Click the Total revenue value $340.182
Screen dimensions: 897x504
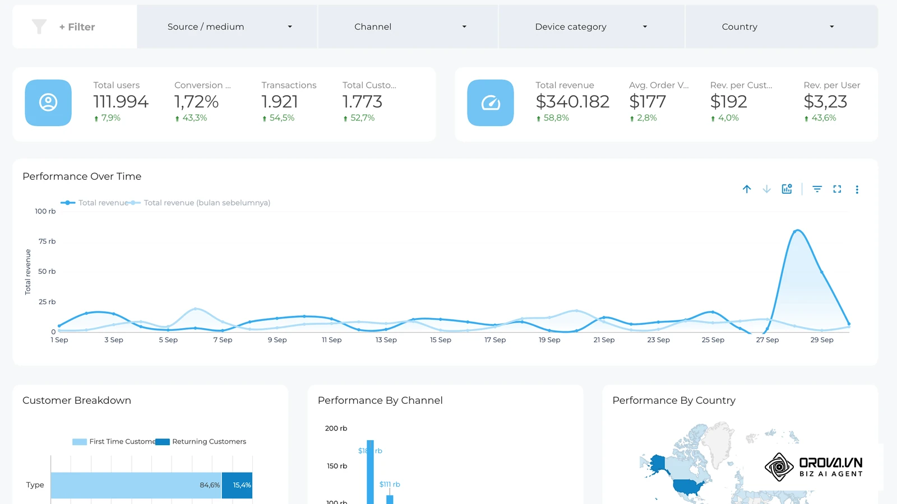pyautogui.click(x=572, y=101)
